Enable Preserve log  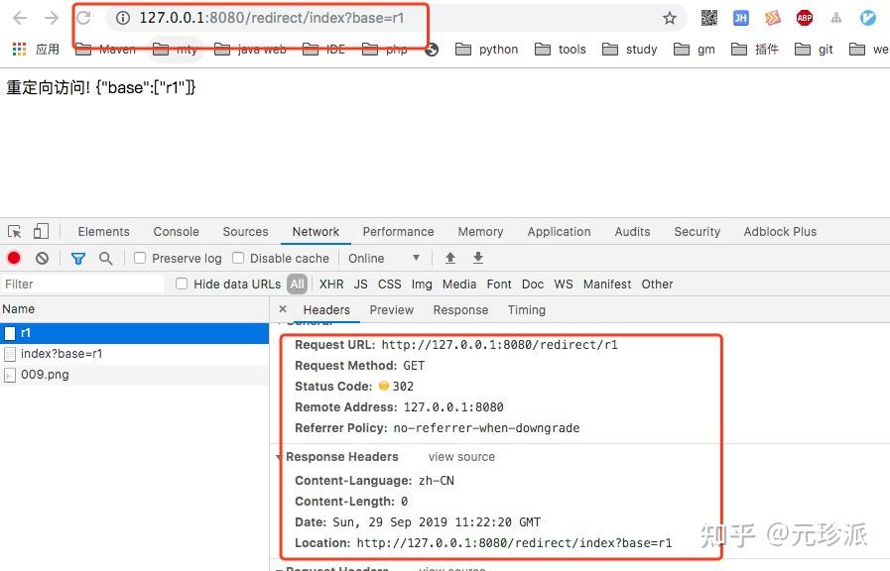click(x=139, y=258)
